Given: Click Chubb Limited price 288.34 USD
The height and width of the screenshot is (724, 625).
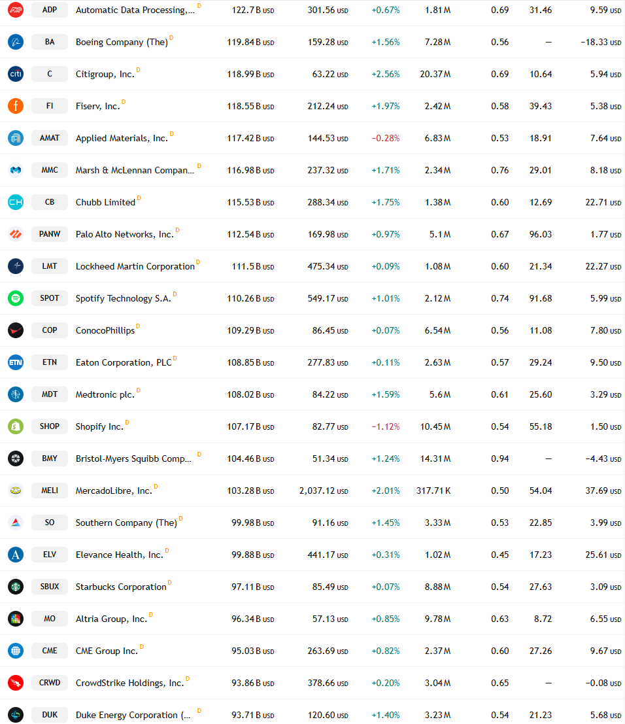Looking at the screenshot, I should click(328, 202).
